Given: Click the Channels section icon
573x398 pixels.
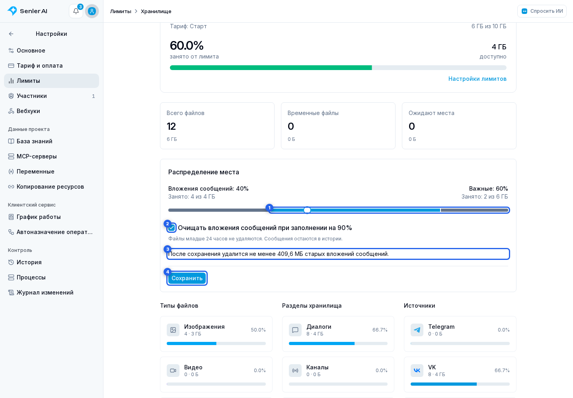Looking at the screenshot, I should [x=295, y=371].
